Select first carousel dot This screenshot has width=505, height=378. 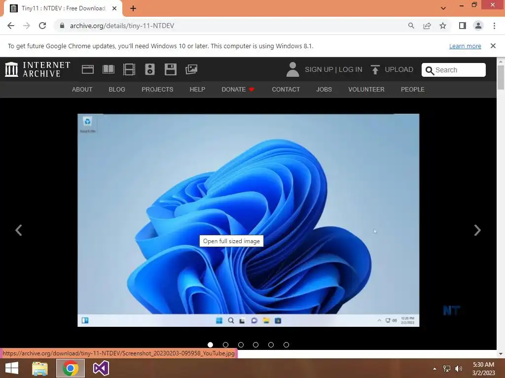tap(210, 345)
